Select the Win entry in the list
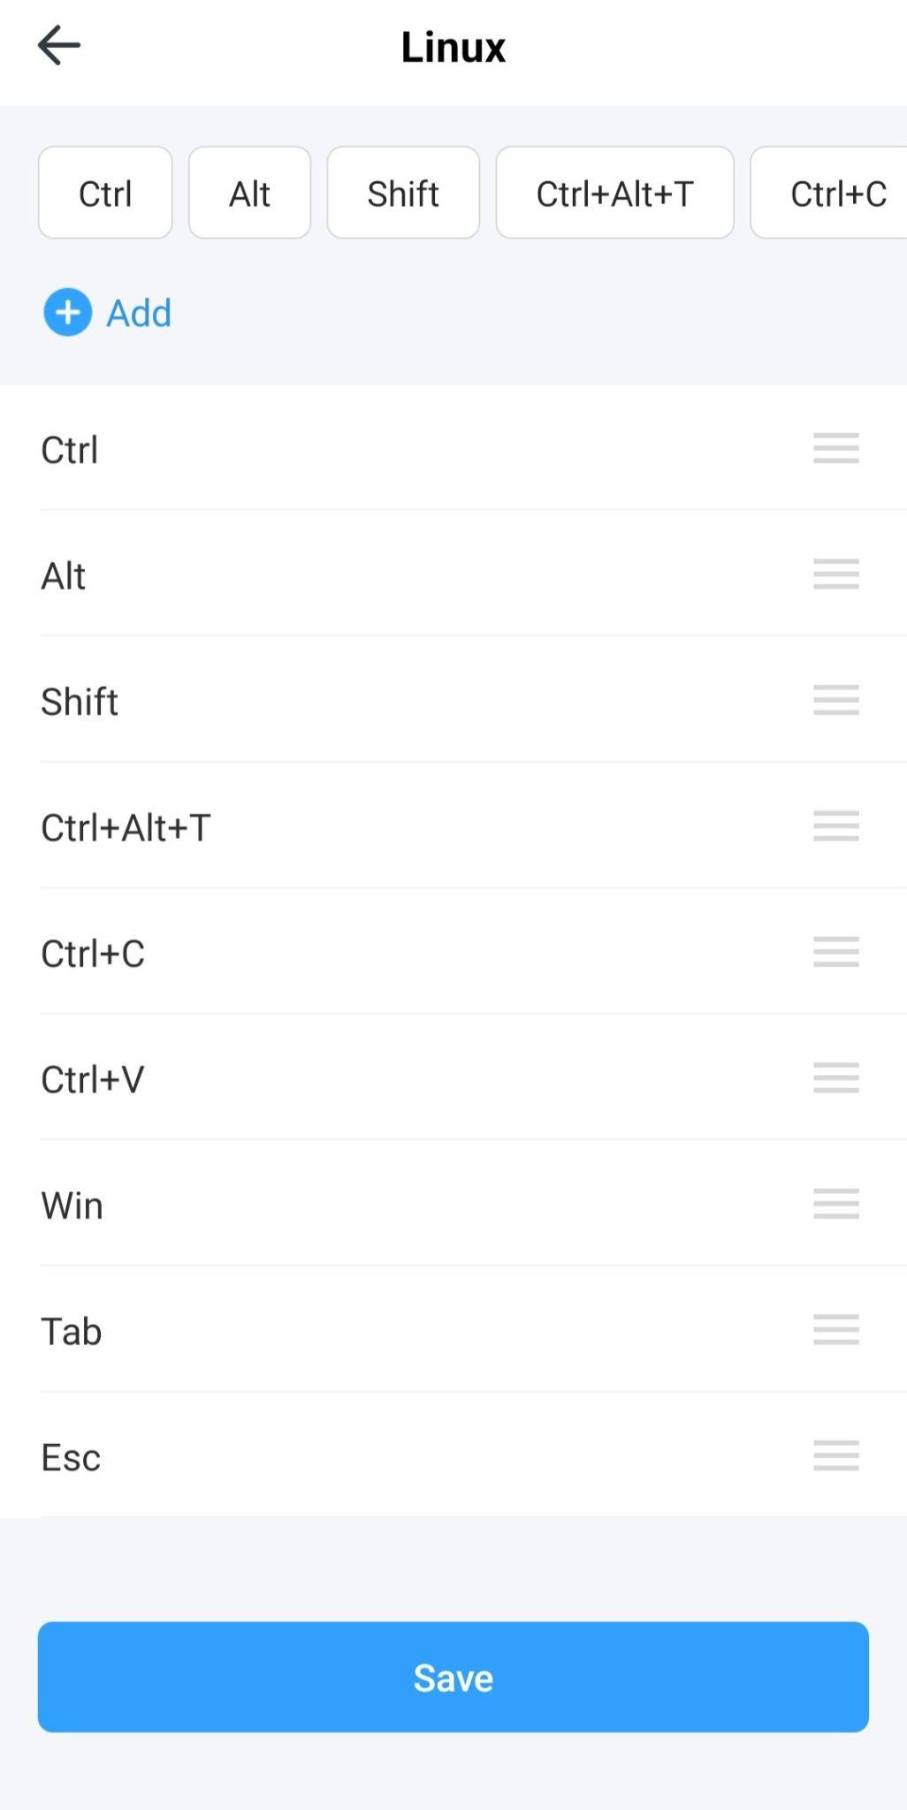The height and width of the screenshot is (1810, 907). (x=72, y=1205)
